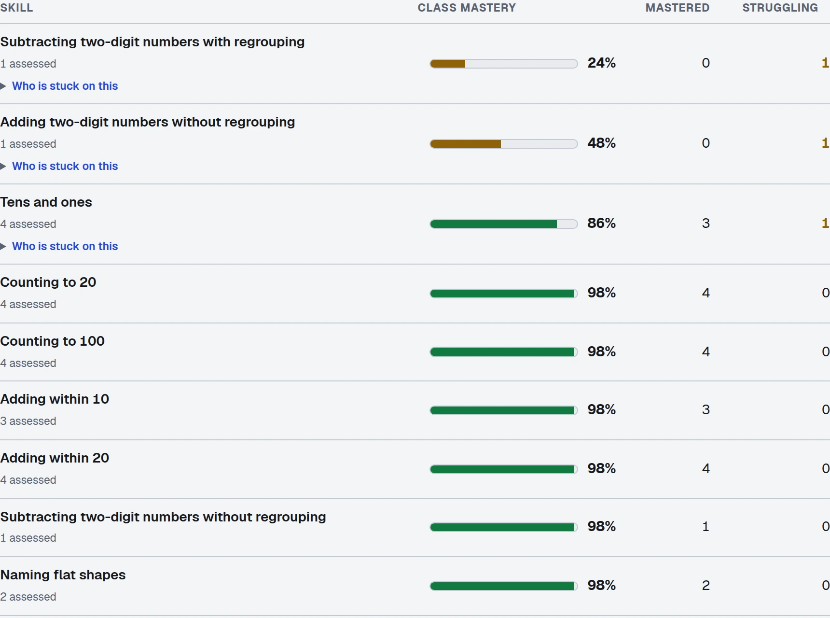Click '3 assessed' under Adding within 10
830x618 pixels.
coord(28,421)
